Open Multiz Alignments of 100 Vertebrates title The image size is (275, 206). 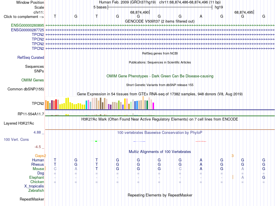point(160,152)
